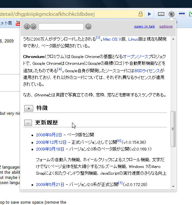Click the magnifier search button
Image resolution: width=192 pixels, height=205 pixels.
(88, 26)
